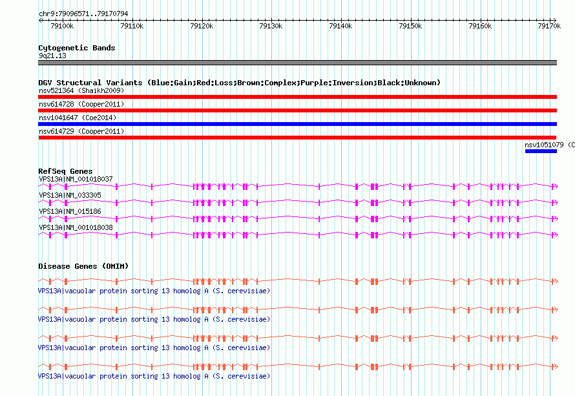Open the VPS13A|NM_033305 transcript label

pyautogui.click(x=70, y=195)
